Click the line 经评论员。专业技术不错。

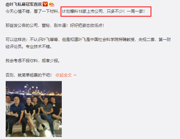point(29,47)
